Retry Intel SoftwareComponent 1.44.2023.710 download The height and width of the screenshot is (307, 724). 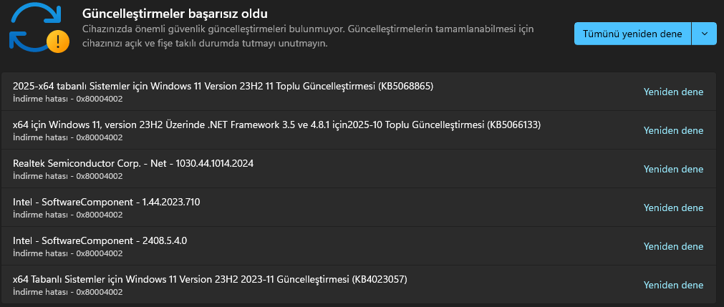[673, 208]
